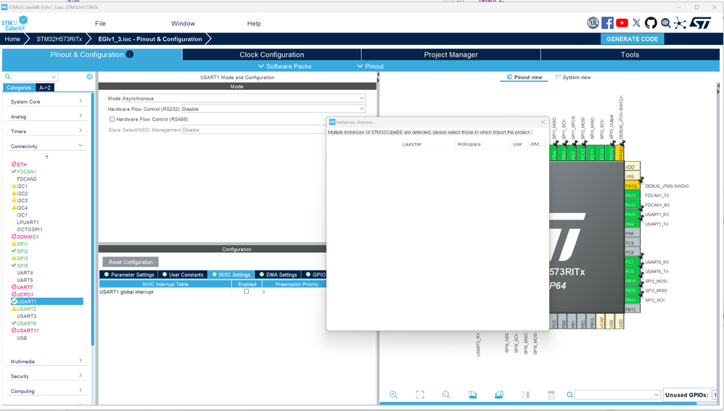Zoom in on the pinout view
724x411 pixels.
pos(393,395)
